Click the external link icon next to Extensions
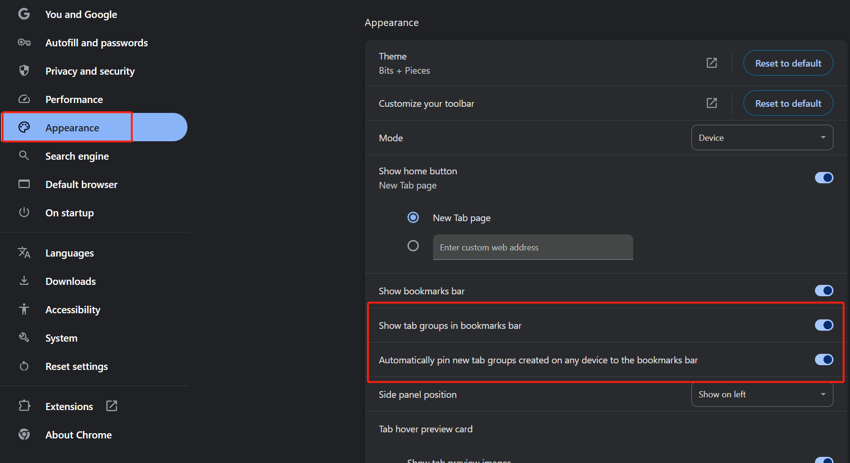 pos(112,406)
